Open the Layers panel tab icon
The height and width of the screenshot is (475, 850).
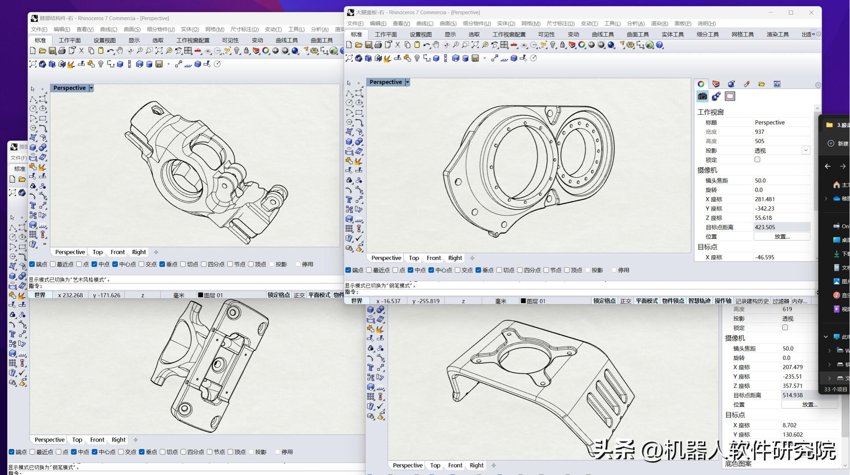coord(716,84)
